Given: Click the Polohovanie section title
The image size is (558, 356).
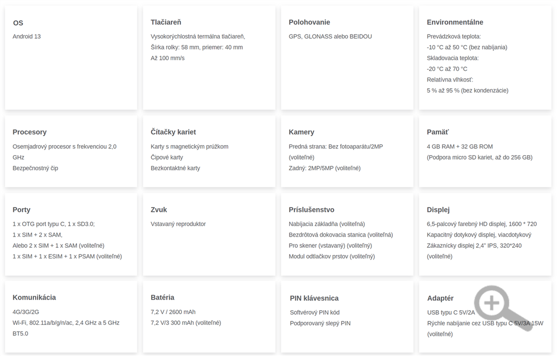Looking at the screenshot, I should [x=309, y=22].
